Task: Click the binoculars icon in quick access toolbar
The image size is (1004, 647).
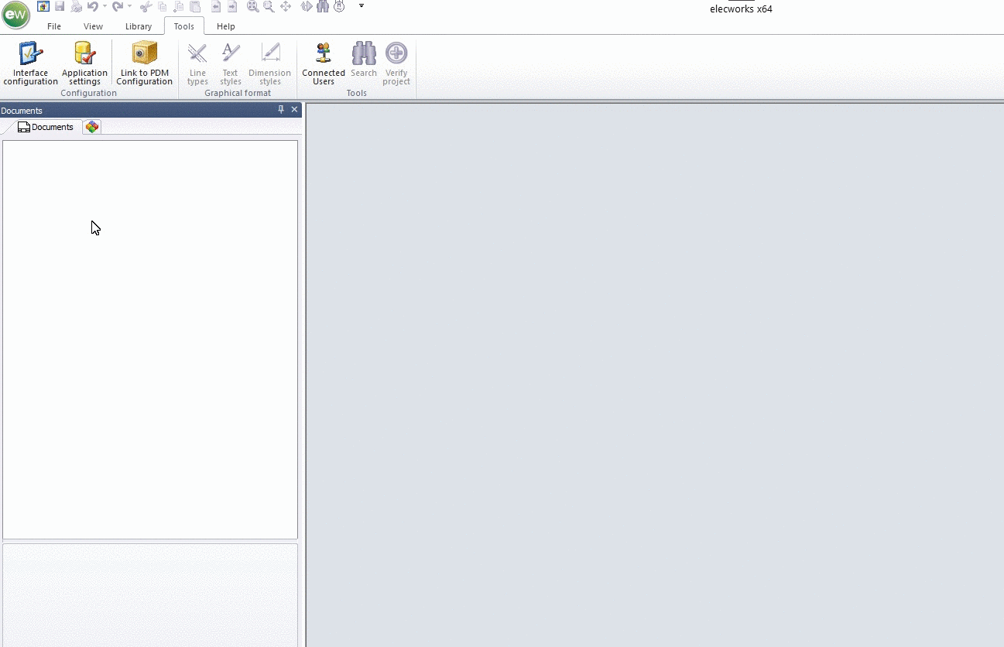Action: pos(323,6)
